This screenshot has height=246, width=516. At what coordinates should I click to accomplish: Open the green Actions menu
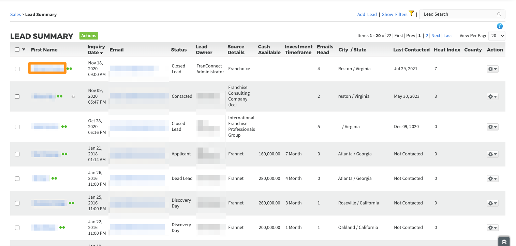89,36
